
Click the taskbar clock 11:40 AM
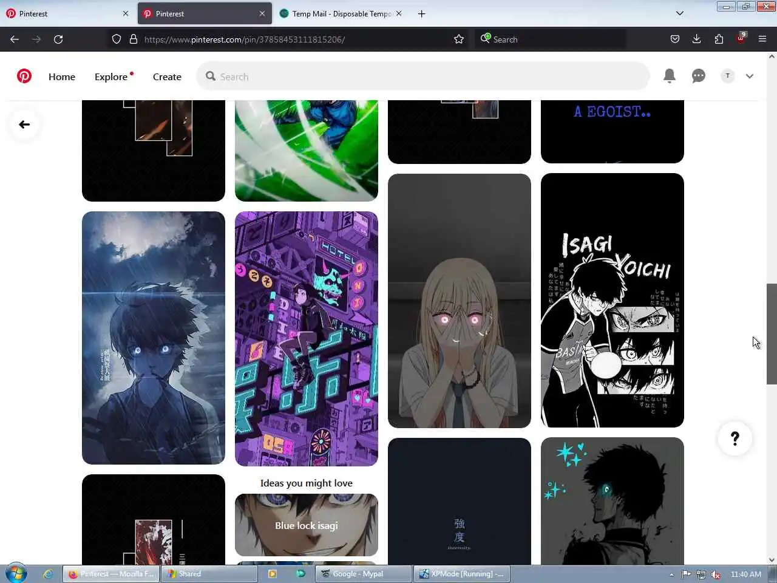[746, 574]
